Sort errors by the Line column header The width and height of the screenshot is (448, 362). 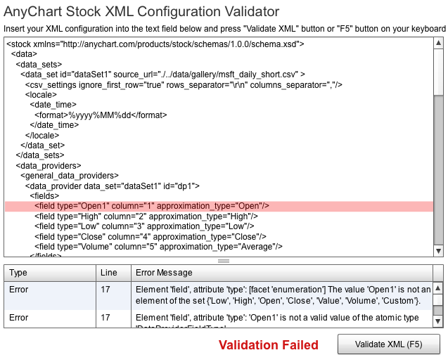click(x=113, y=273)
